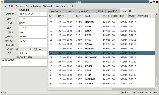Sort by the CALL column header
This screenshot has height=95, width=159.
pos(93,16)
